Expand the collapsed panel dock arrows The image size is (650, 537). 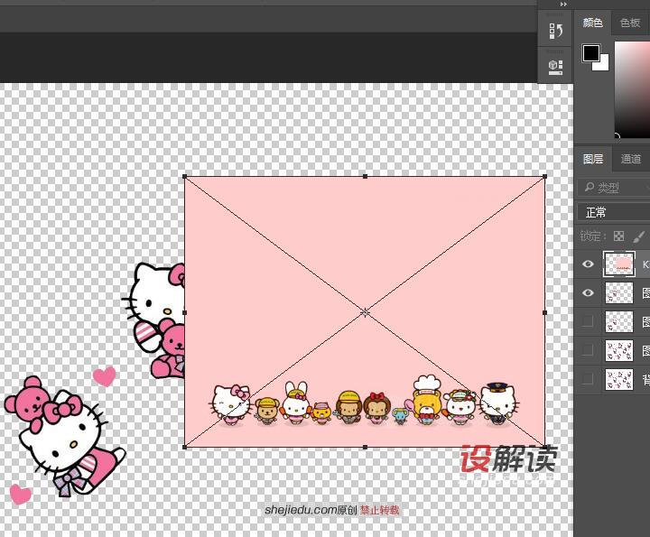[564, 5]
